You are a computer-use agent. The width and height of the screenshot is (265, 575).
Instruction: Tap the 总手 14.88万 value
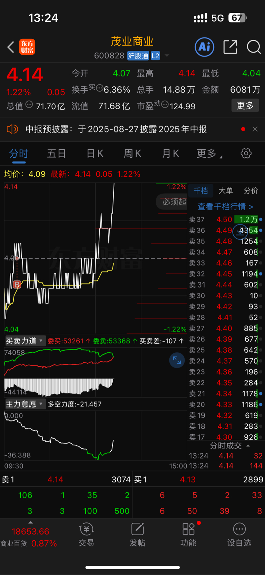[179, 90]
